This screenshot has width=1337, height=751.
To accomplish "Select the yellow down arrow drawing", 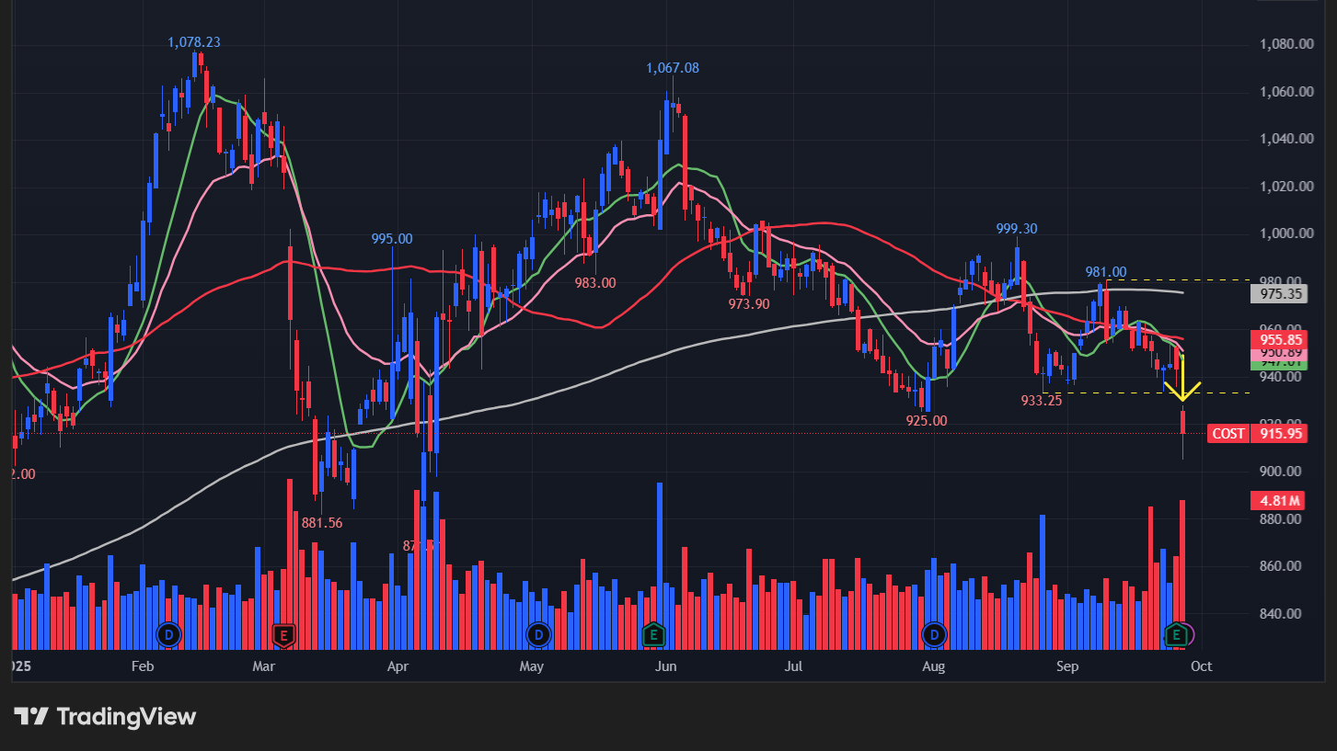I will (x=1182, y=379).
